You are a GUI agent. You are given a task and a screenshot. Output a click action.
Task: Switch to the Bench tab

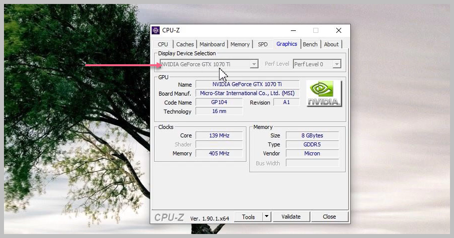pyautogui.click(x=310, y=44)
